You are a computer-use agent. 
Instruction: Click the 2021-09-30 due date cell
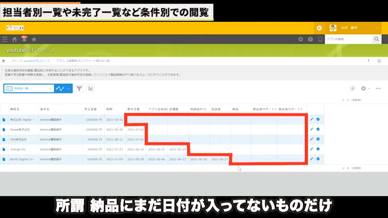tap(115, 129)
